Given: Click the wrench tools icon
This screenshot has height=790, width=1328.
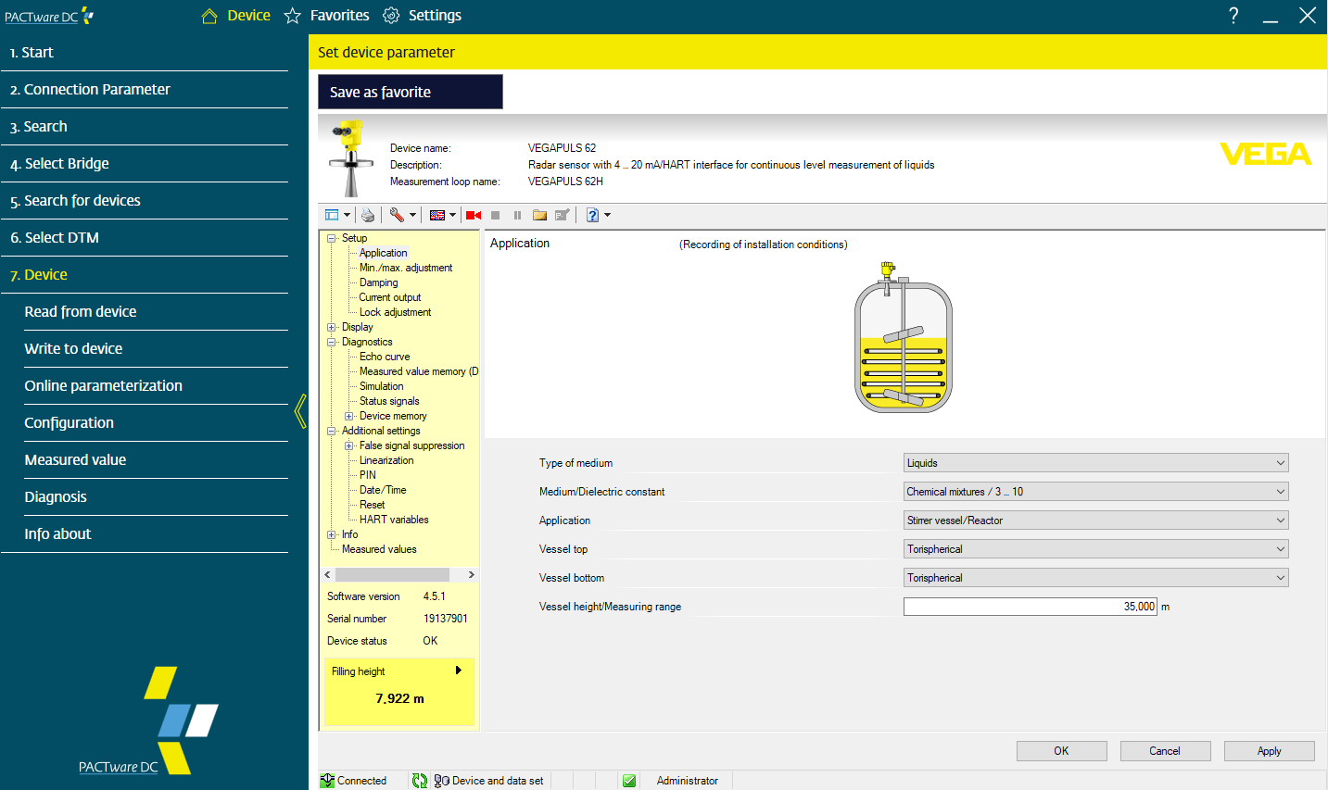Looking at the screenshot, I should (x=397, y=215).
